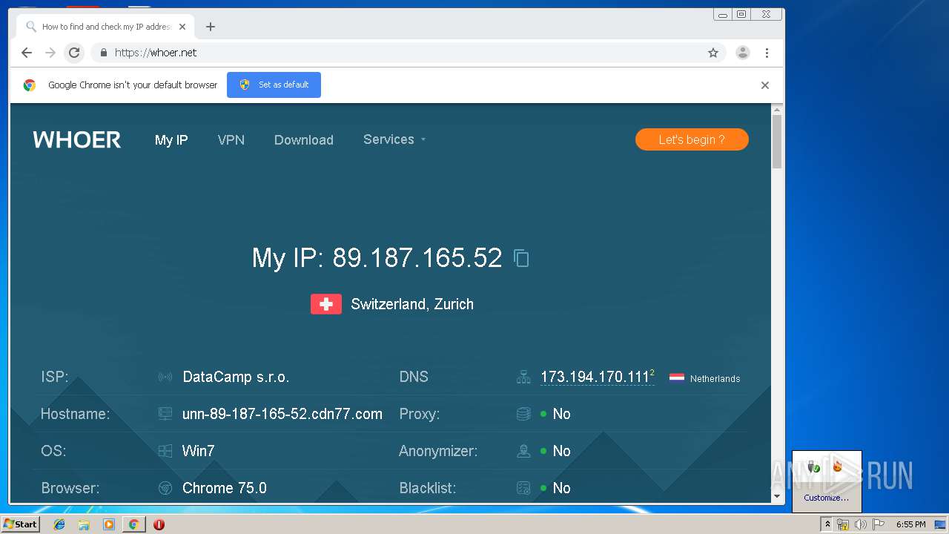Click the taskbar clock showing 6:55 PM
Image resolution: width=949 pixels, height=534 pixels.
point(910,524)
